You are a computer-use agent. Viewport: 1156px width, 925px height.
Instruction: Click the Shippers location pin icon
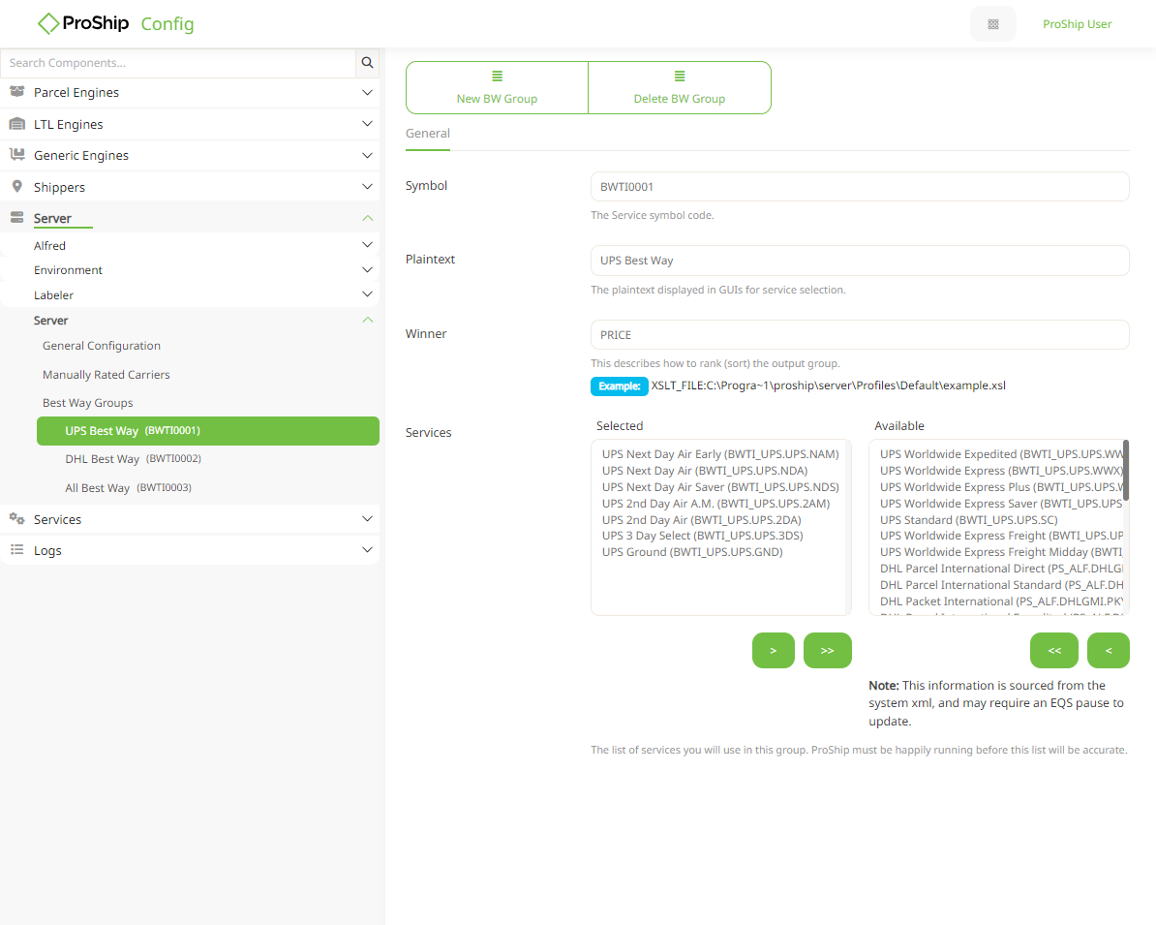tap(17, 187)
